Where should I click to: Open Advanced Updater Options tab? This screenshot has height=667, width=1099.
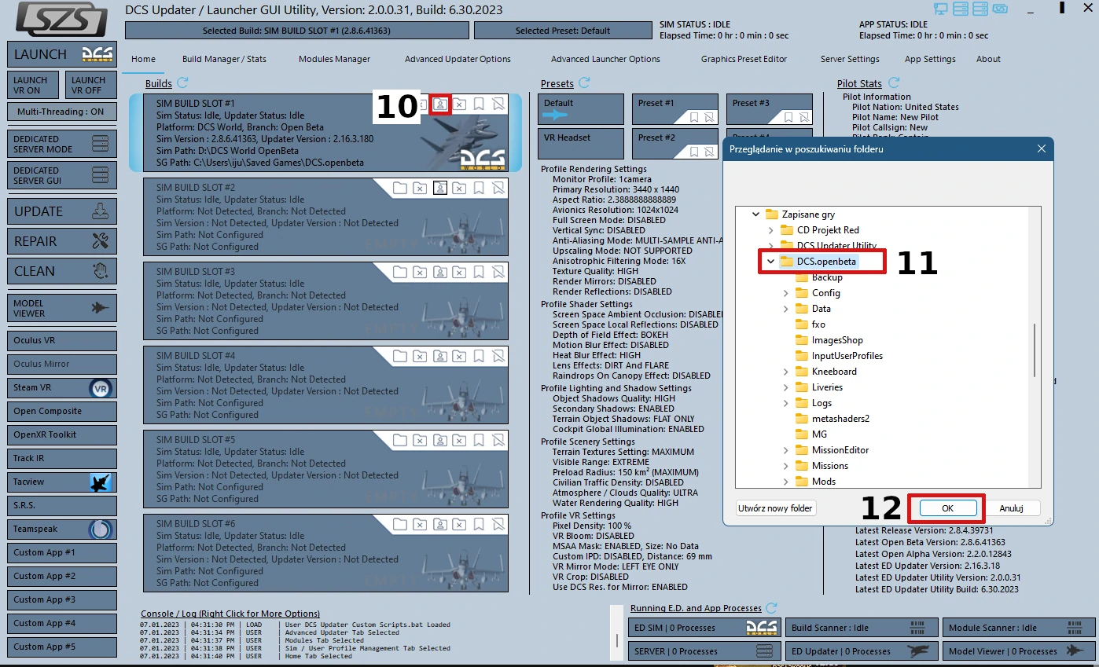click(458, 59)
